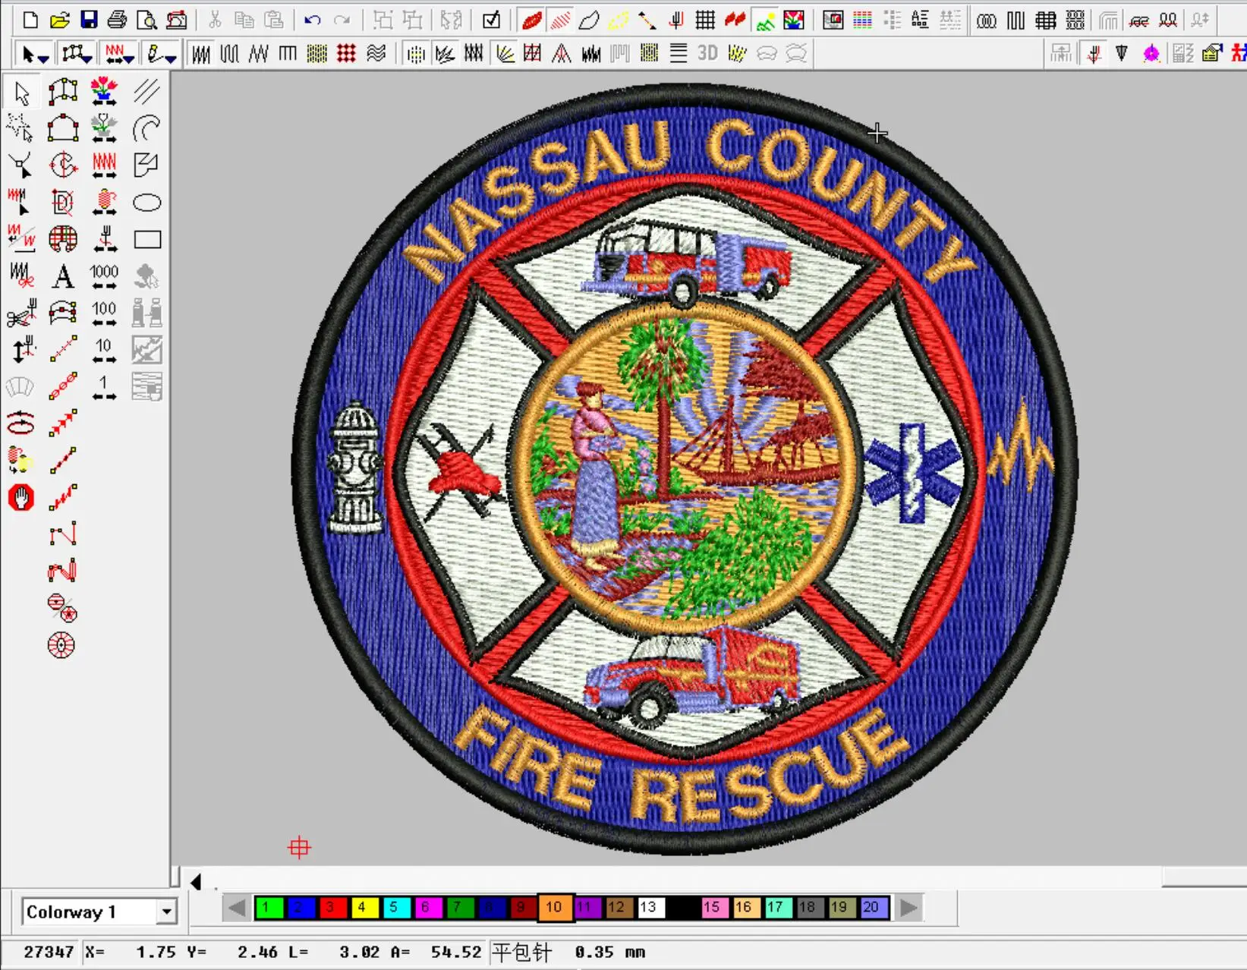The width and height of the screenshot is (1247, 970).
Task: Click travel by 1000 stitches icon
Action: pos(104,276)
